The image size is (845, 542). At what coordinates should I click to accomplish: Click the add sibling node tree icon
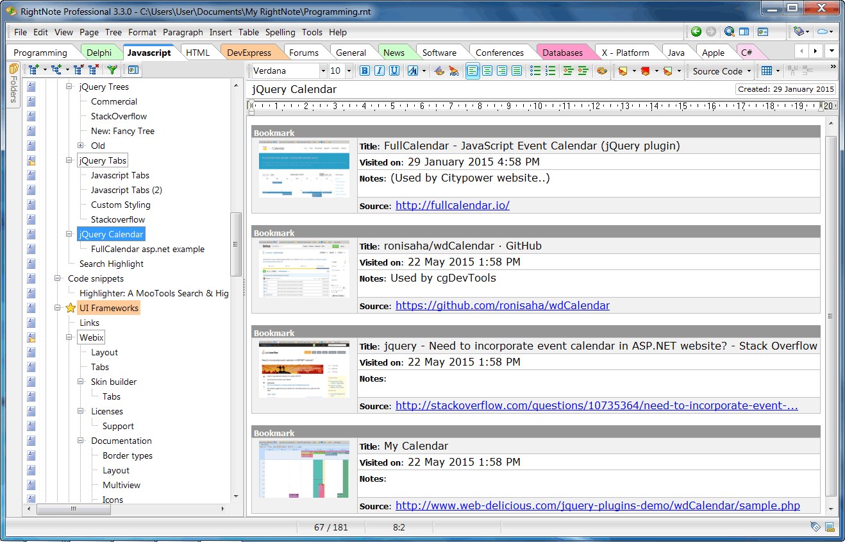click(x=33, y=71)
